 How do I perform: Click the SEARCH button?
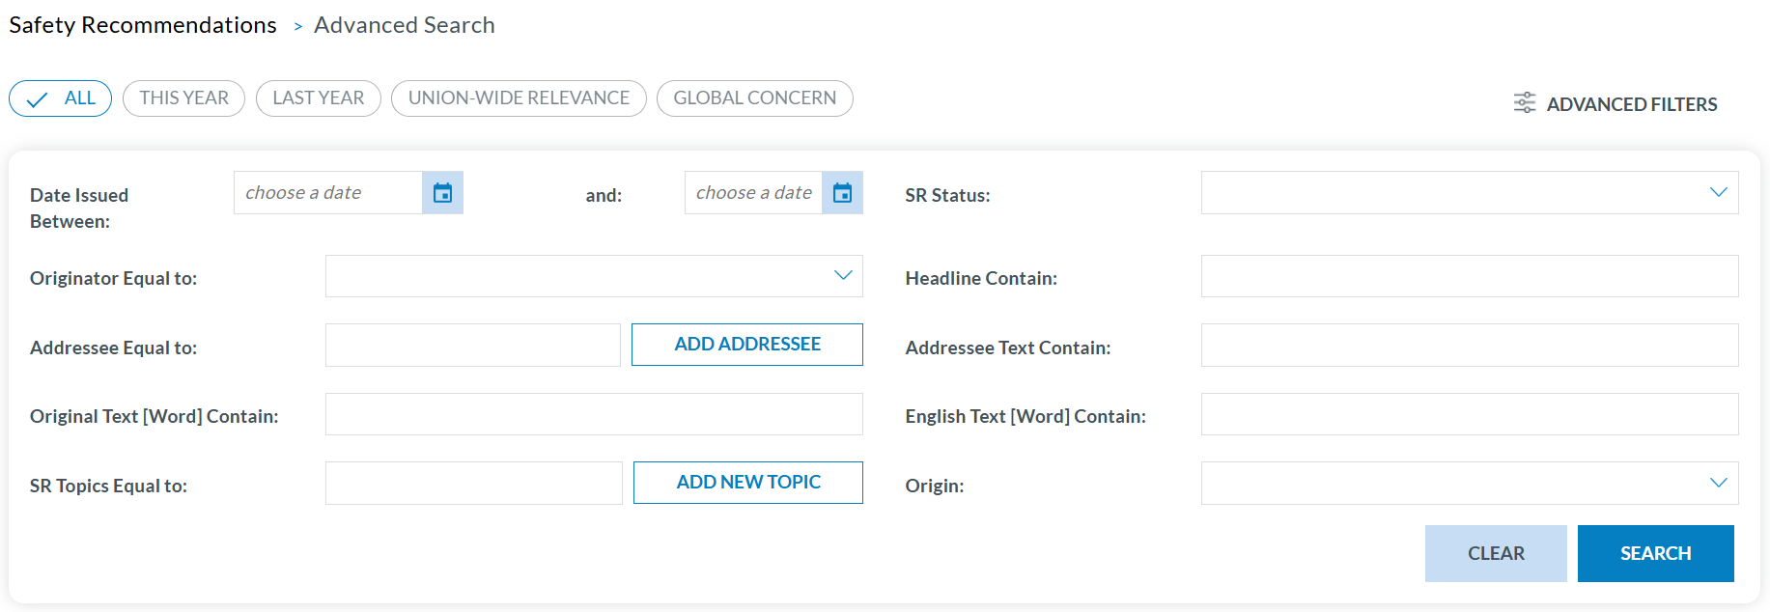[x=1655, y=553]
